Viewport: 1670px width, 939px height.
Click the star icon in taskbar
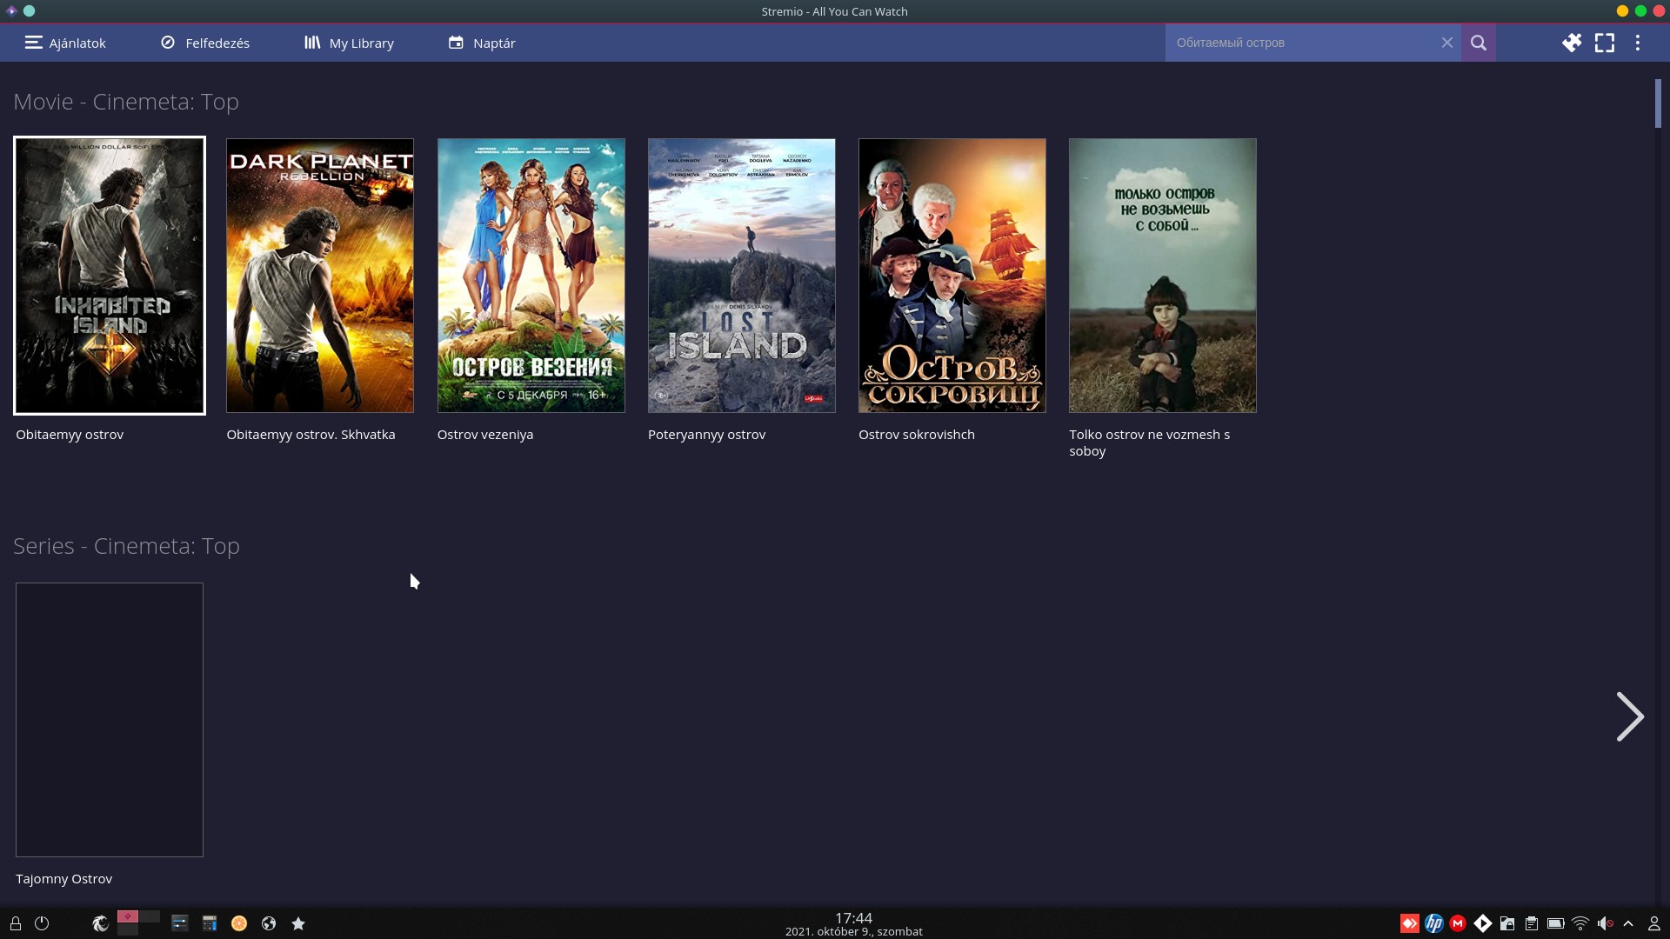click(298, 923)
